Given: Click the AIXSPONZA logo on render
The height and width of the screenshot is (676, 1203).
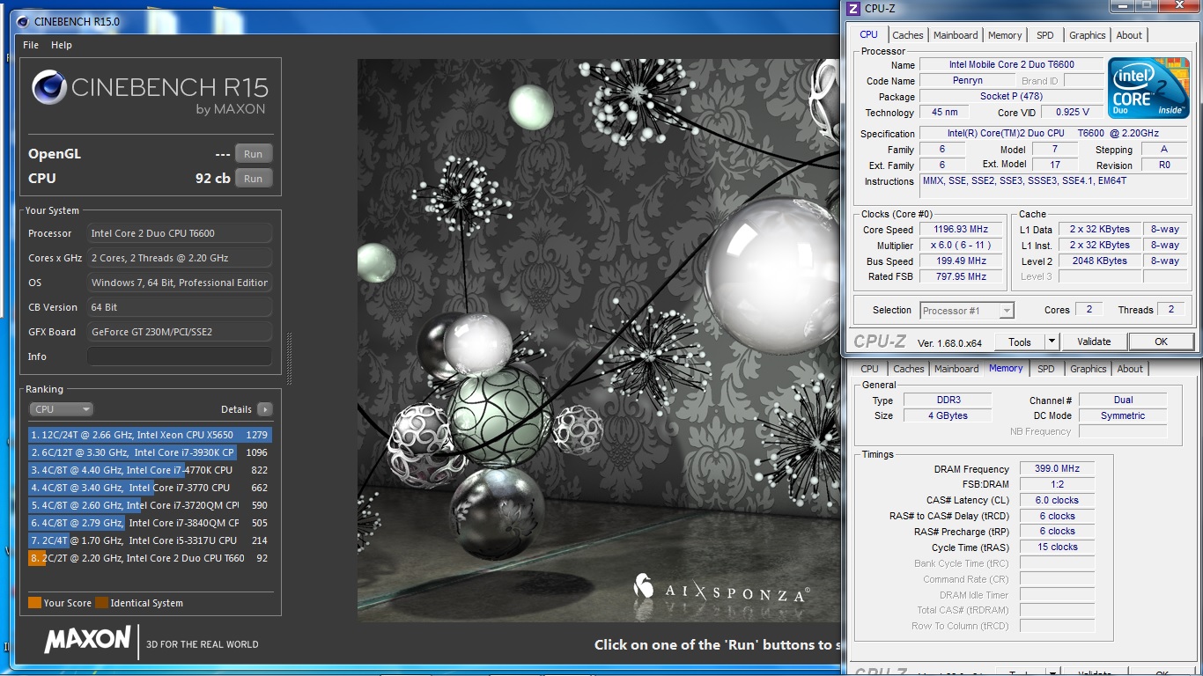Looking at the screenshot, I should pyautogui.click(x=720, y=590).
